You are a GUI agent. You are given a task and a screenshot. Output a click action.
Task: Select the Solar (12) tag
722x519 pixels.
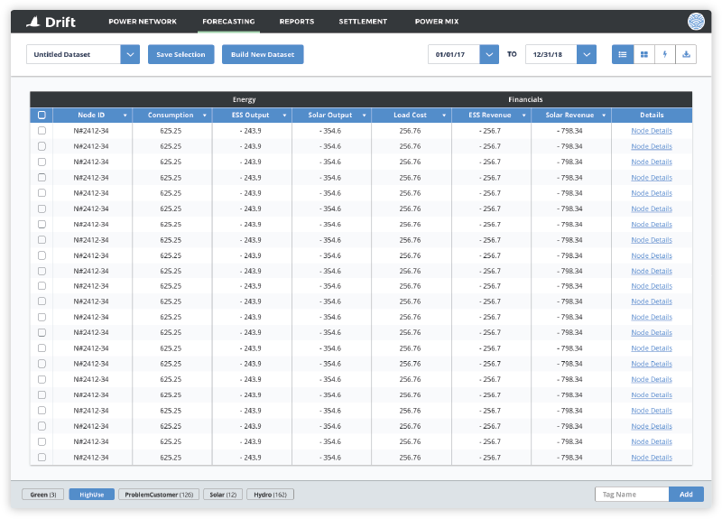point(223,495)
